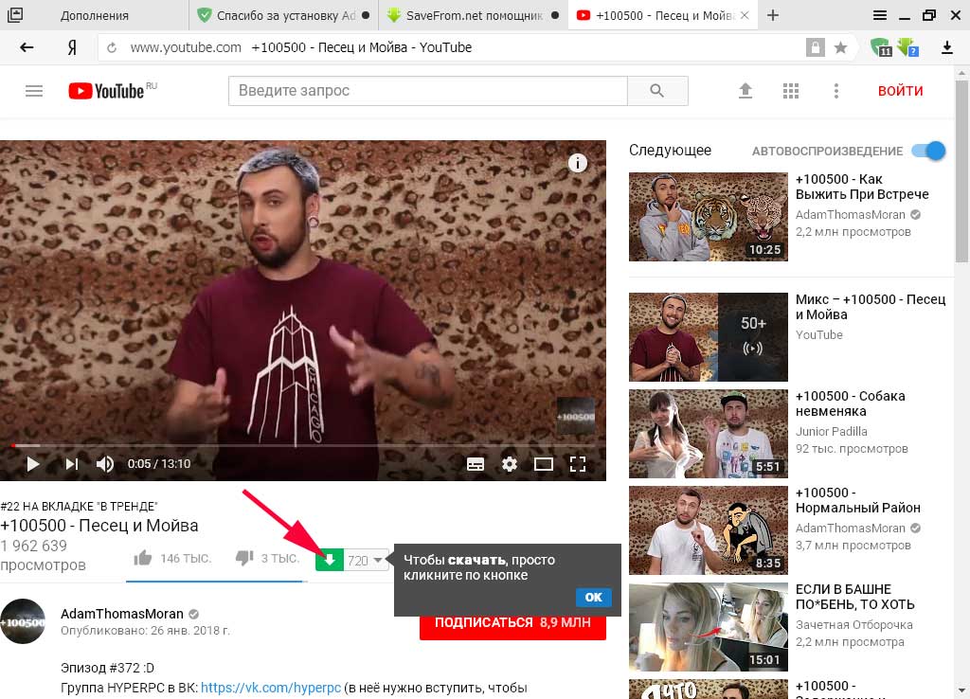Viewport: 970px width, 699px height.
Task: Click the #22 НА ВКЛАДКЕ В ТРЕНДЕ label
Action: click(x=80, y=506)
